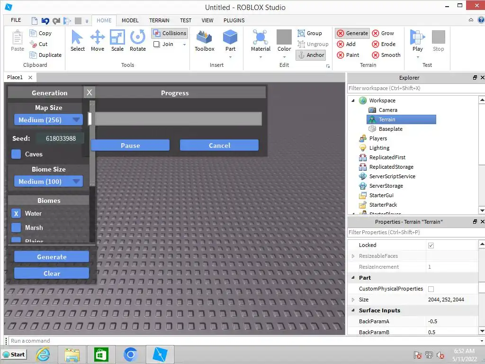Viewport: 485px width, 364px height.
Task: Click the Color swatch in Edit
Action: tap(284, 37)
